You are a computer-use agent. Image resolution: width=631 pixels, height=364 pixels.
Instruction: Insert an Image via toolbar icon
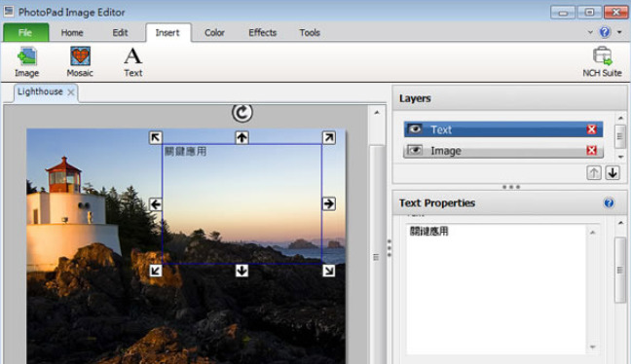(27, 61)
